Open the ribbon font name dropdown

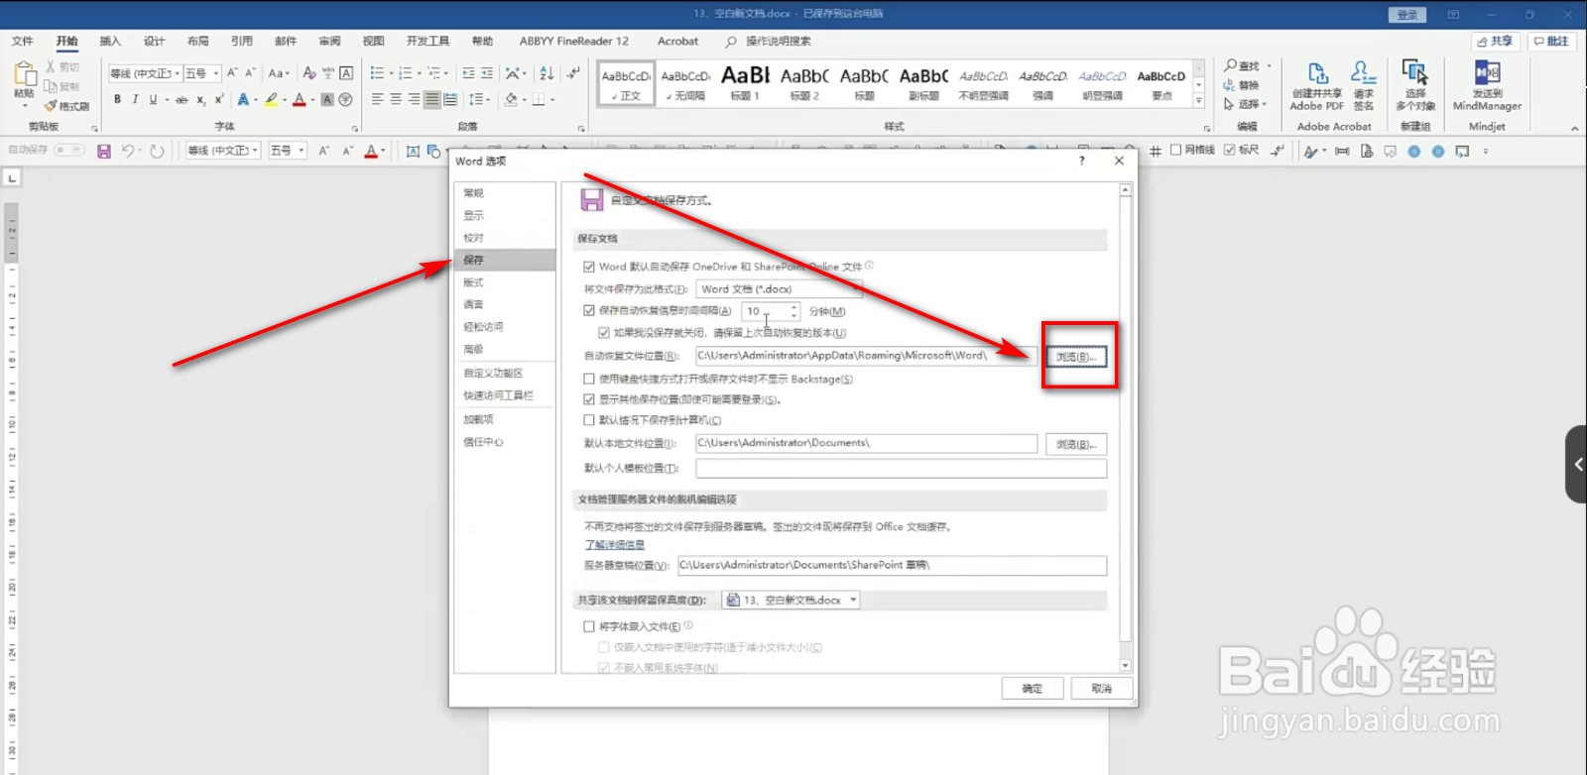pos(177,73)
